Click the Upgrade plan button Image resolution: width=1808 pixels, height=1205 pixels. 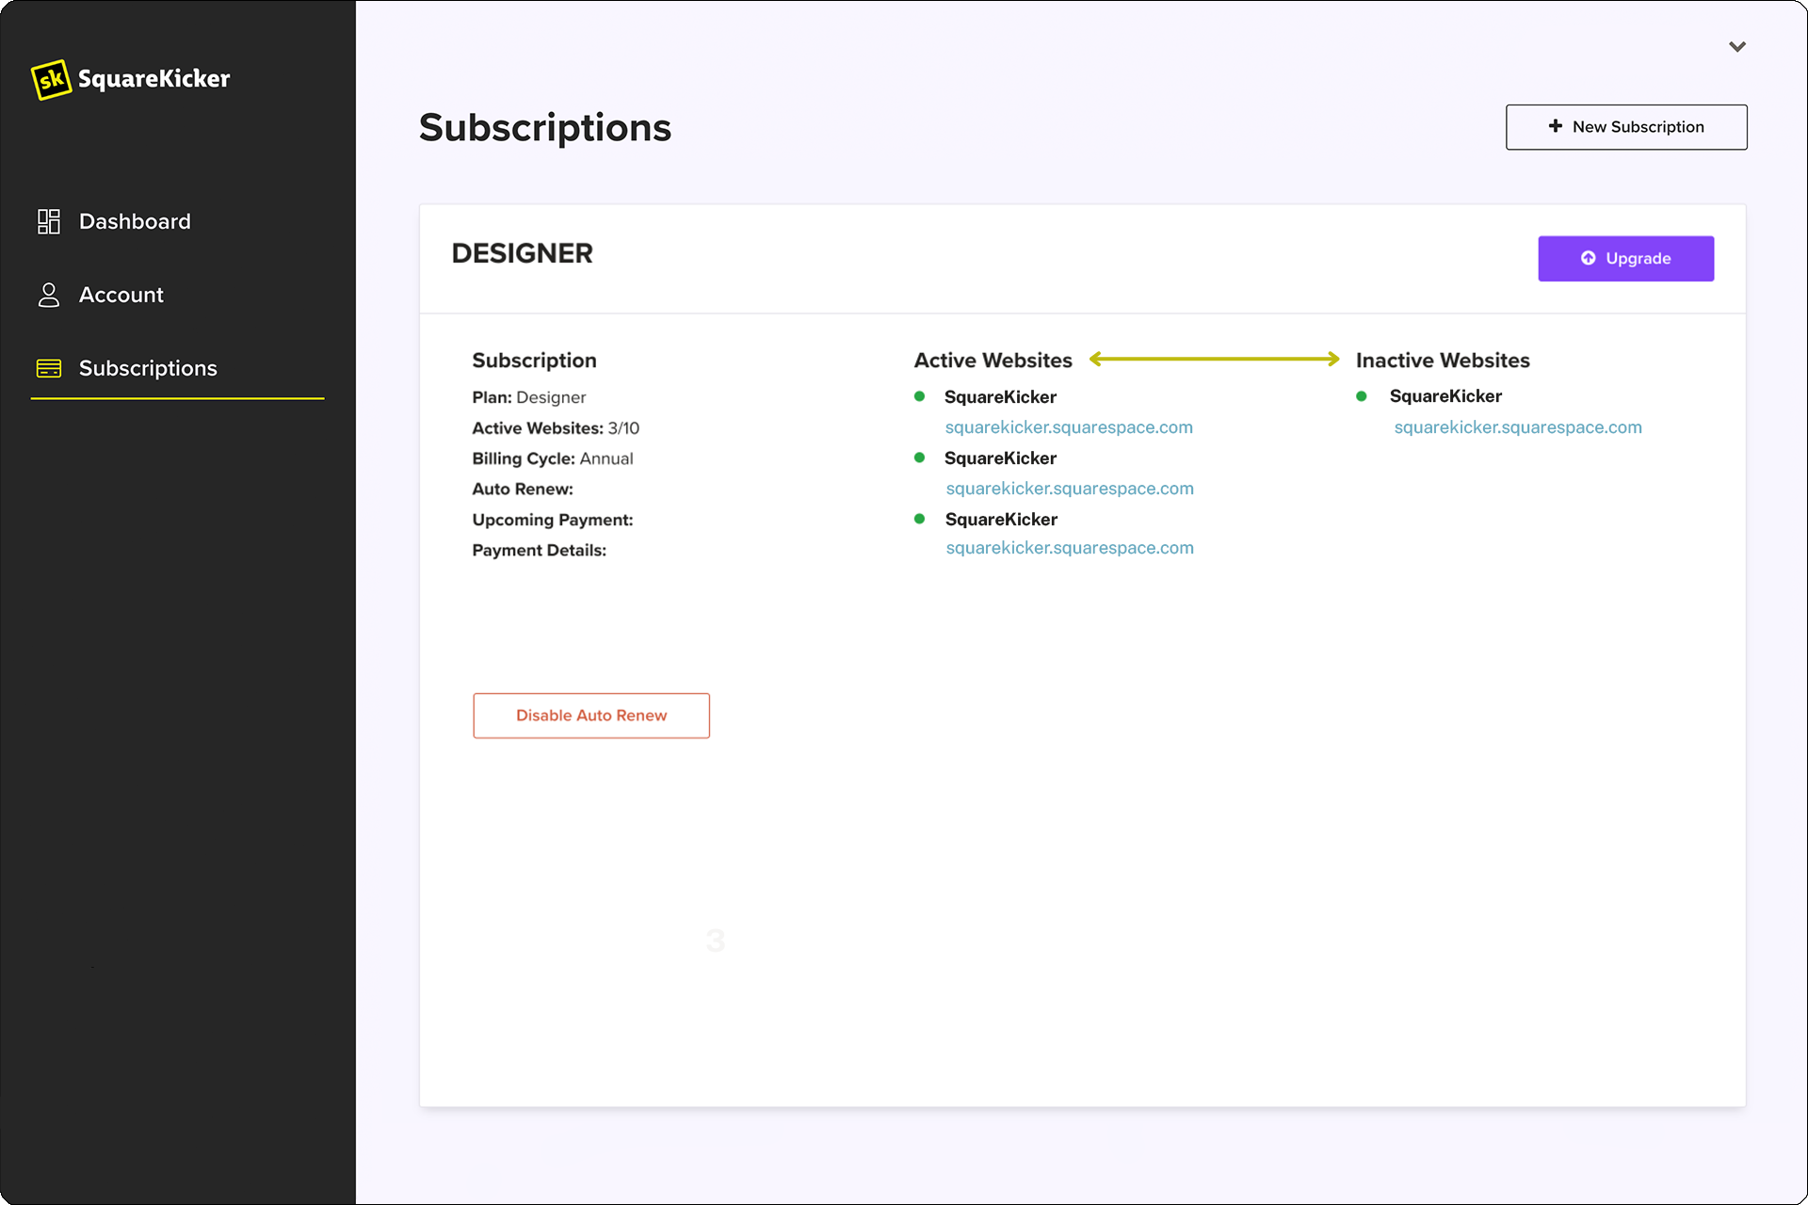(1625, 257)
